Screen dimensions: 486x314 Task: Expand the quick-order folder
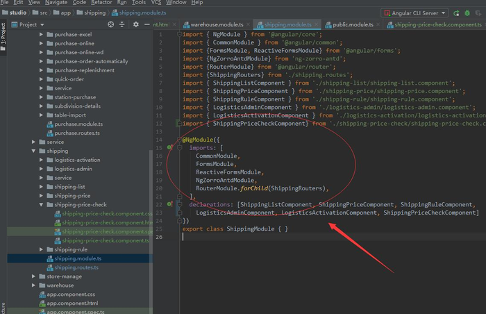pyautogui.click(x=41, y=79)
